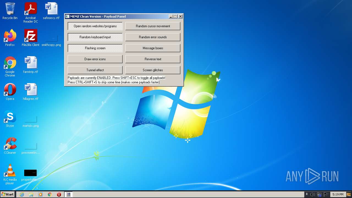Toggle Tunnel effect payload
Viewport: 352px width, 198px height.
(x=95, y=70)
